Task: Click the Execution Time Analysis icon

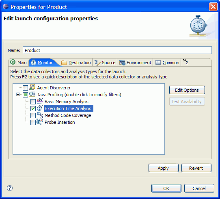Action: (x=40, y=108)
